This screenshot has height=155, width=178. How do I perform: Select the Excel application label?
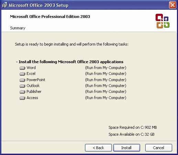(31, 74)
